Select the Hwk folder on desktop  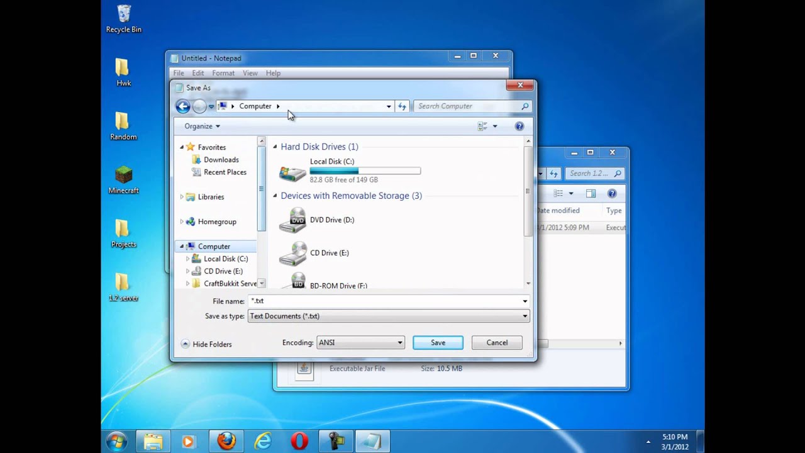click(x=123, y=73)
